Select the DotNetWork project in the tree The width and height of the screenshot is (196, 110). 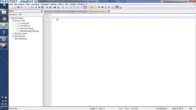22,39
